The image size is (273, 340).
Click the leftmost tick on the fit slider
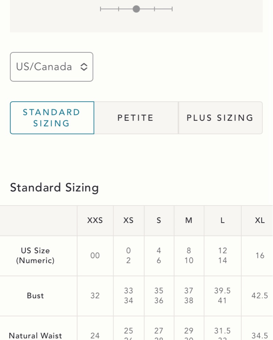coord(101,9)
